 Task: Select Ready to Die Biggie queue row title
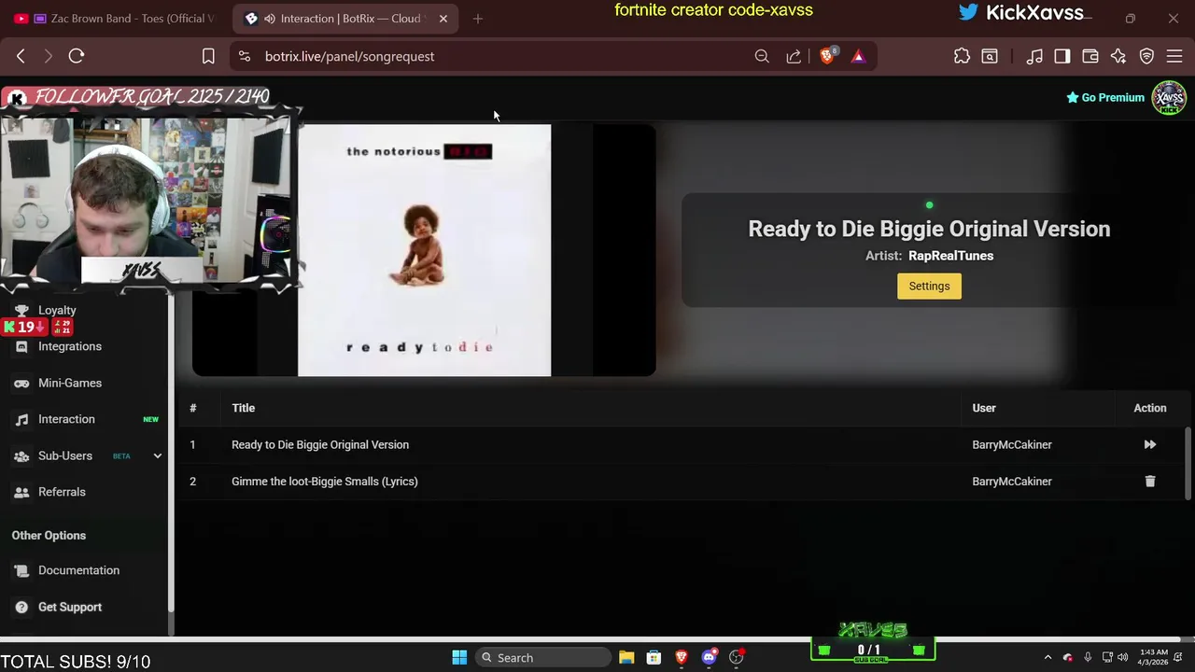pos(320,445)
